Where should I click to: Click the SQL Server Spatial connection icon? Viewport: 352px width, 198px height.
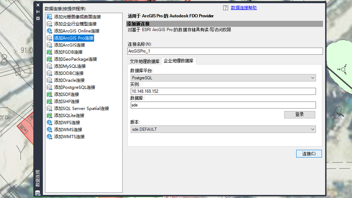[49, 109]
